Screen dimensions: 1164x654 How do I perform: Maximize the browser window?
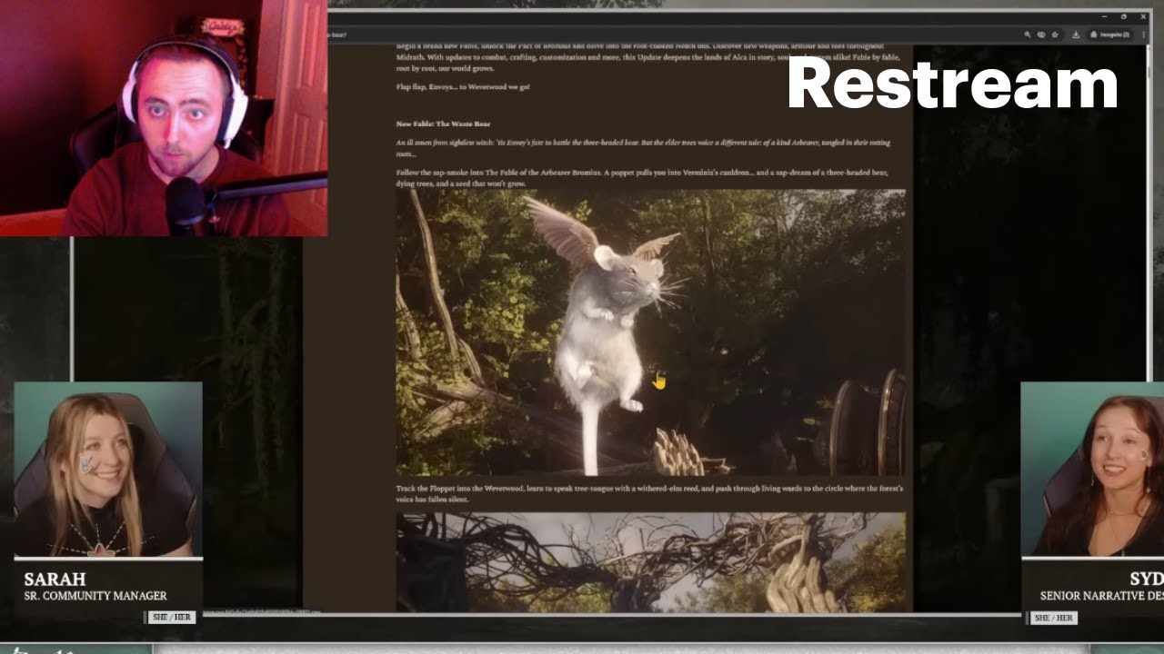click(x=1123, y=16)
